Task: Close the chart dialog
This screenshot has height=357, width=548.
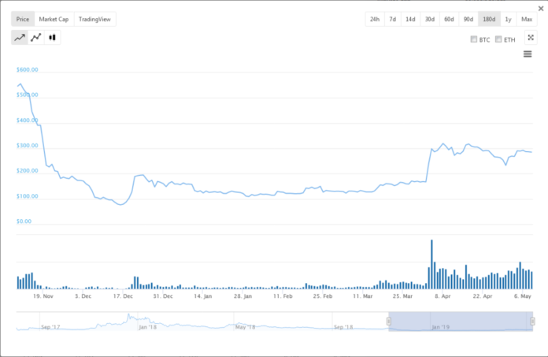Action: tap(541, 9)
